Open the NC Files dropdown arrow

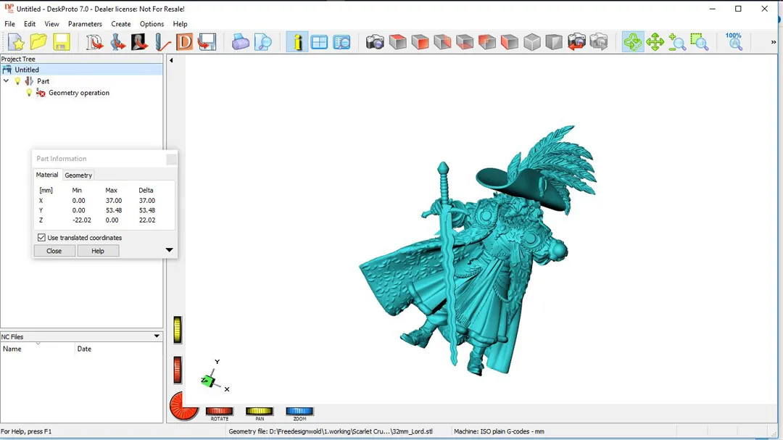click(157, 336)
